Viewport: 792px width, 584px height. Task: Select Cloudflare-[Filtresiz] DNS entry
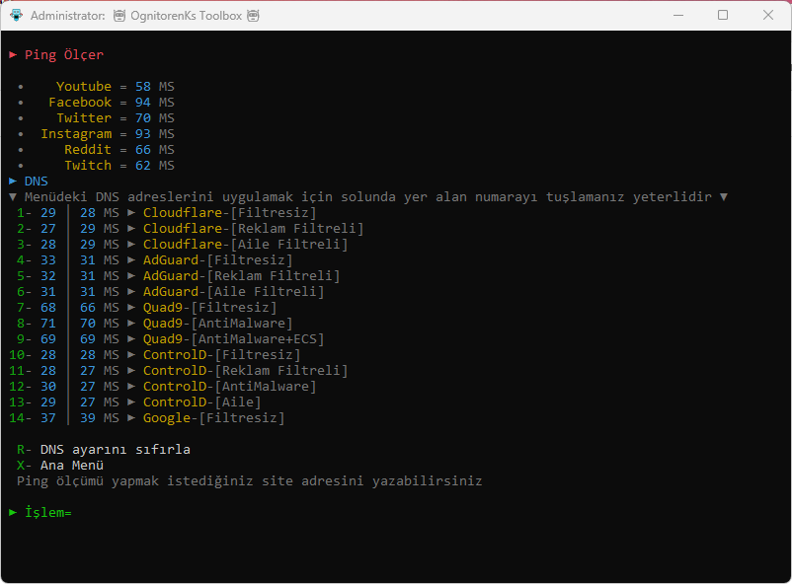click(x=230, y=212)
